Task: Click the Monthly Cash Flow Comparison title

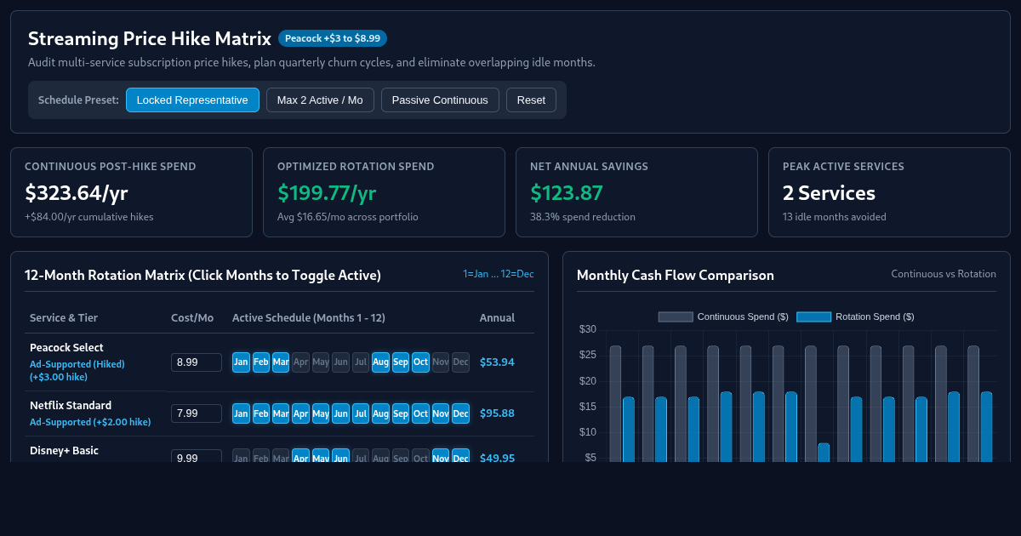Action: [x=676, y=276]
